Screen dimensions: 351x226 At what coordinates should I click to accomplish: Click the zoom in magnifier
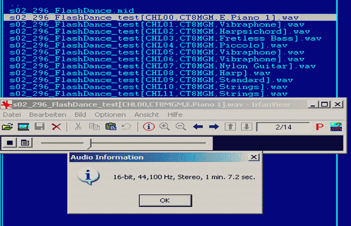click(x=164, y=127)
